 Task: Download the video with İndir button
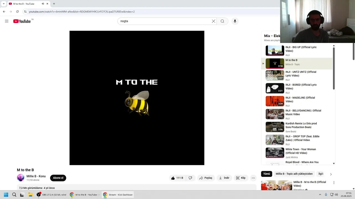click(224, 178)
